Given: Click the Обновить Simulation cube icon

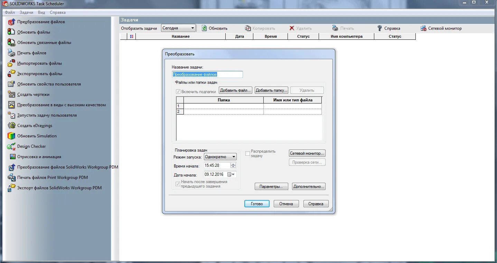Looking at the screenshot, I should point(11,136).
